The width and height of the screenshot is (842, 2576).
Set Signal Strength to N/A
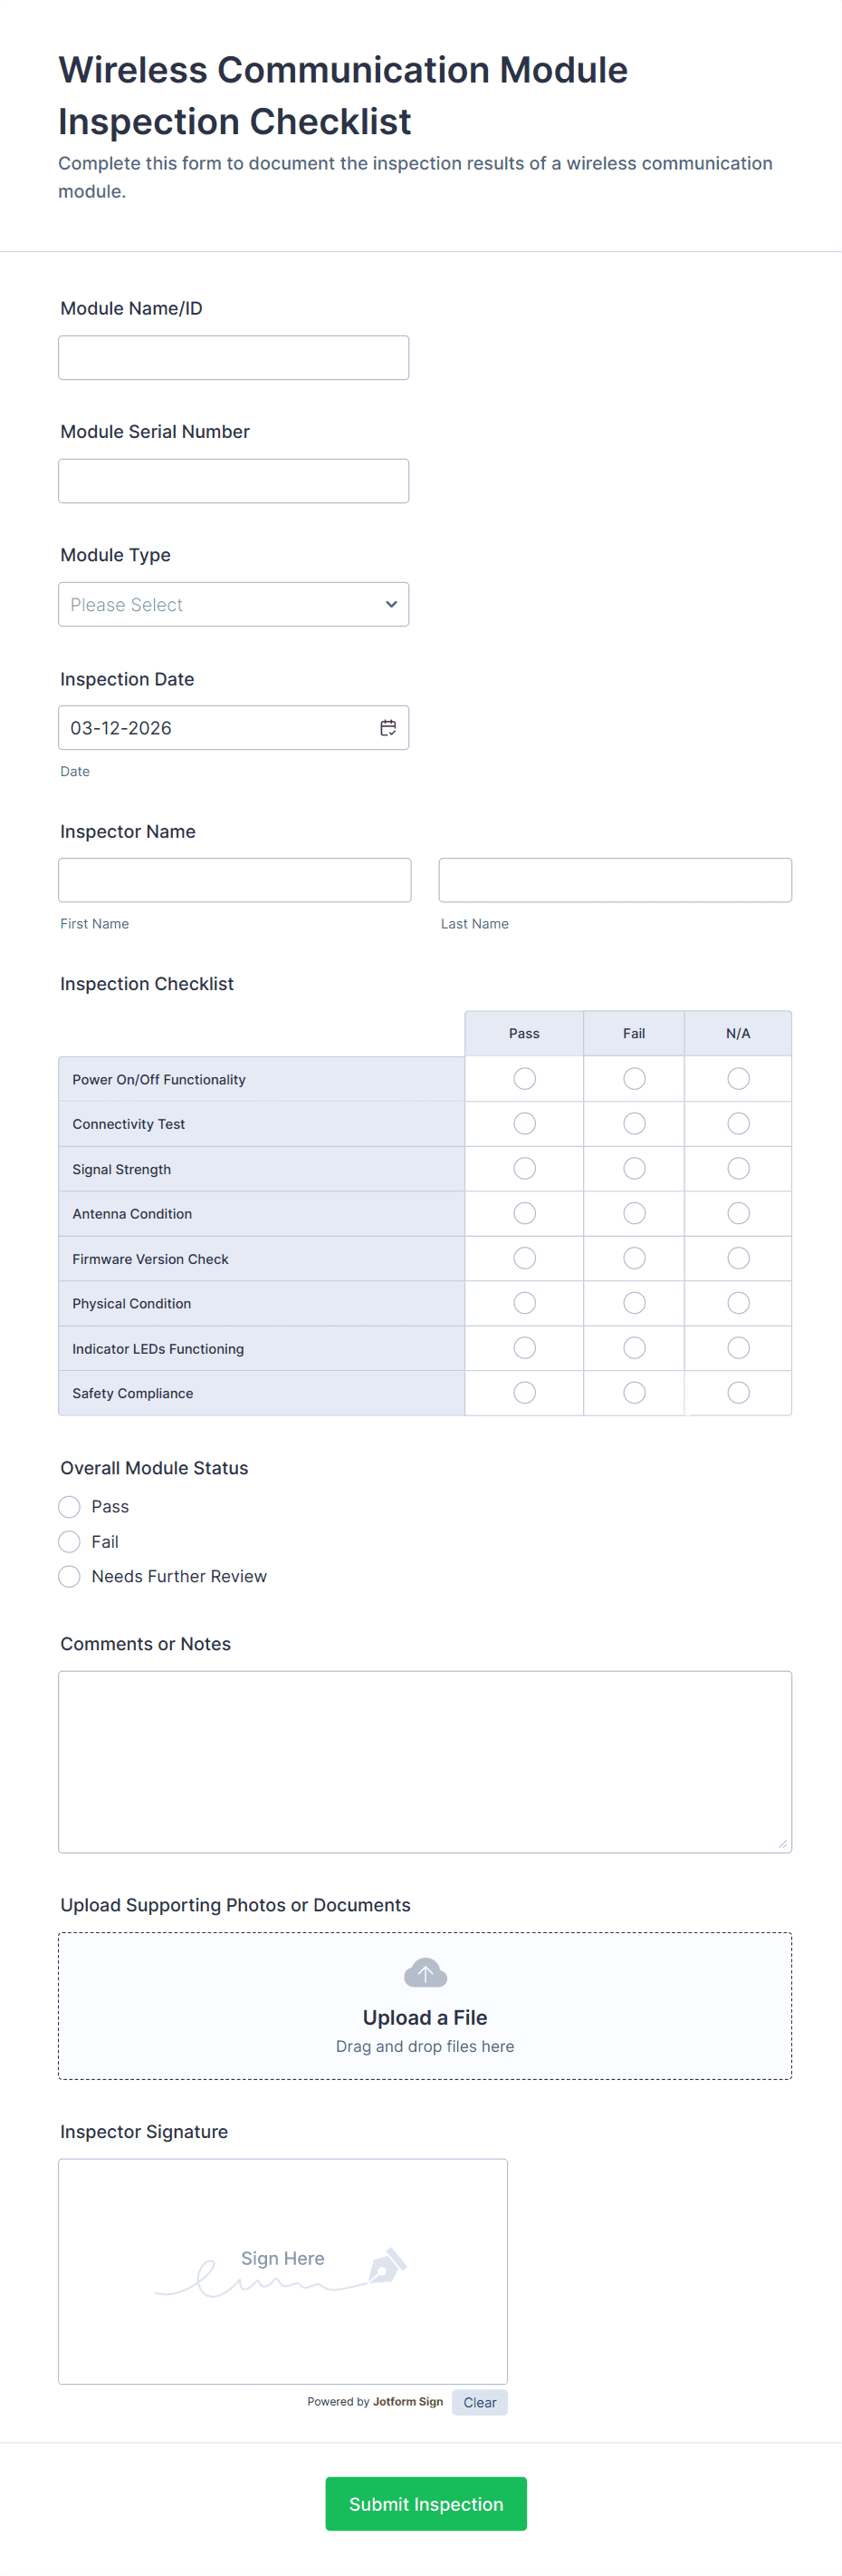[738, 1169]
